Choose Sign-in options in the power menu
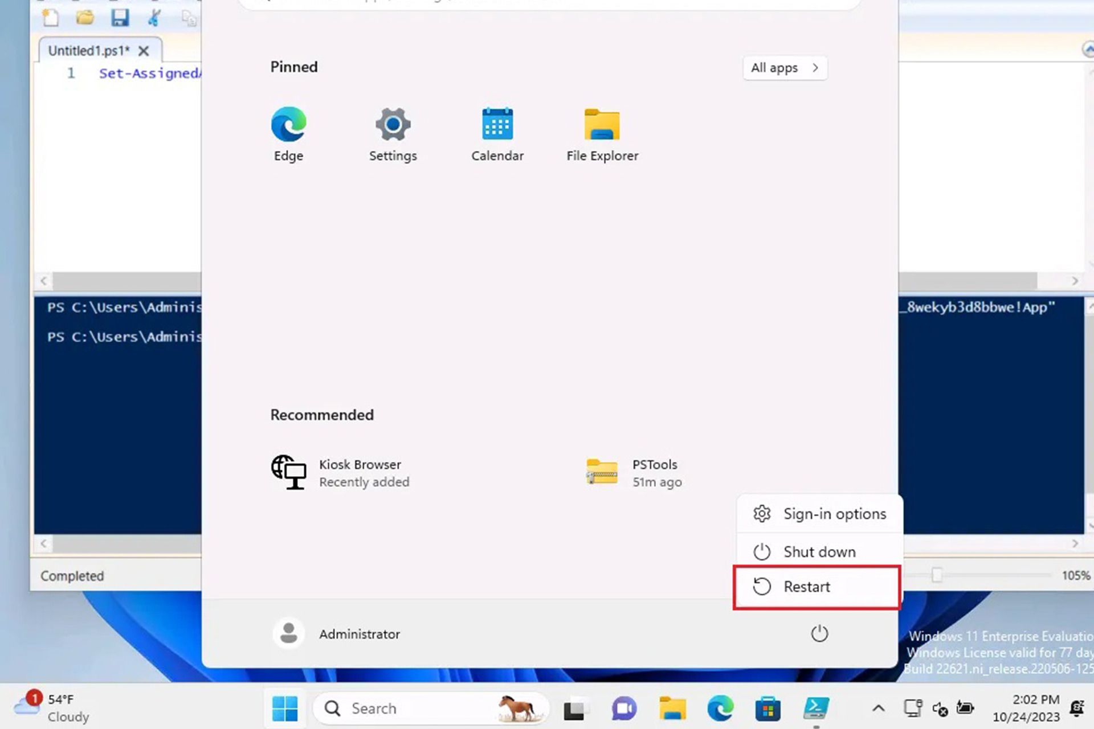The image size is (1094, 729). point(819,514)
